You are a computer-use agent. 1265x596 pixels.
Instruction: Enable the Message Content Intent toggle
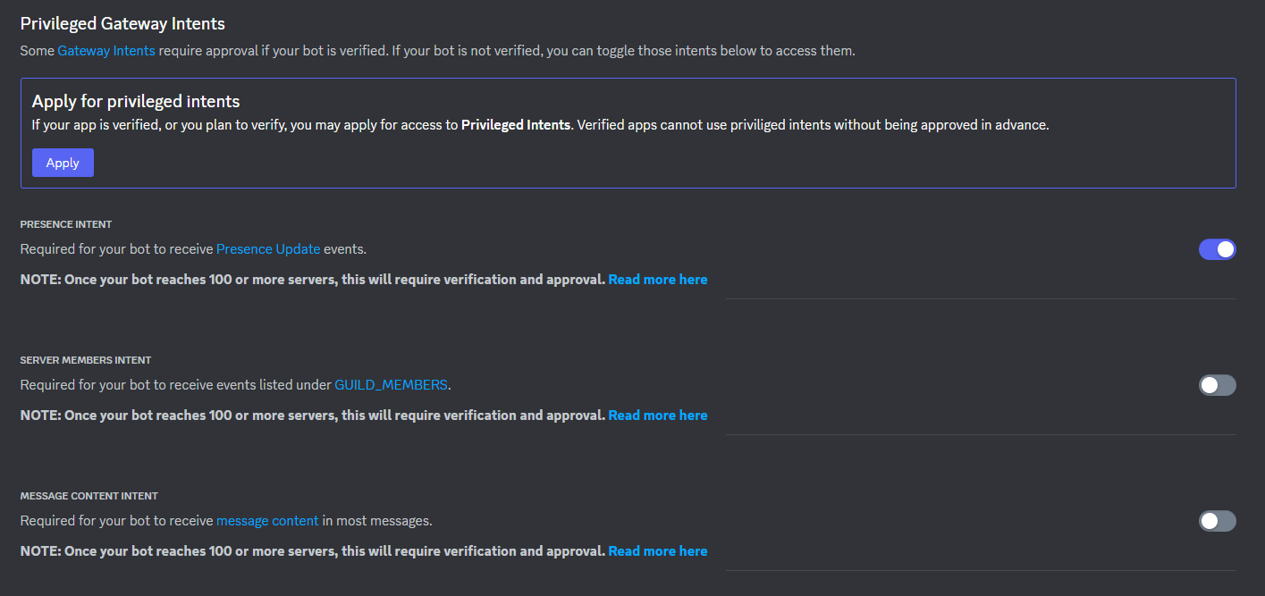1217,521
